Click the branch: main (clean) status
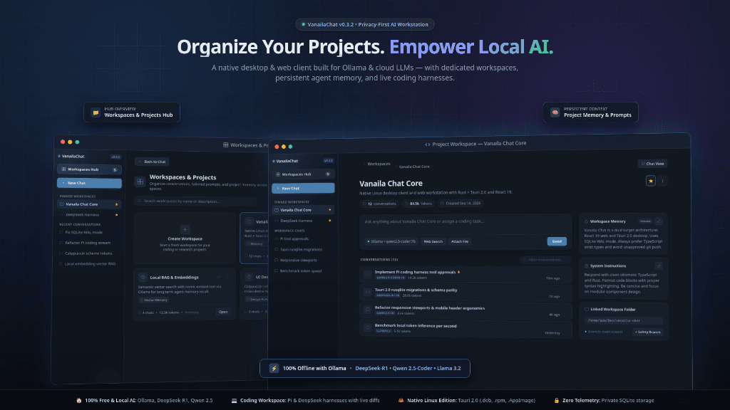Viewport: 730px width, 410px height. pos(605,332)
